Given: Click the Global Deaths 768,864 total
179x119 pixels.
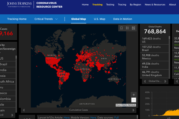Looking at the screenshot, I should pyautogui.click(x=155, y=31).
